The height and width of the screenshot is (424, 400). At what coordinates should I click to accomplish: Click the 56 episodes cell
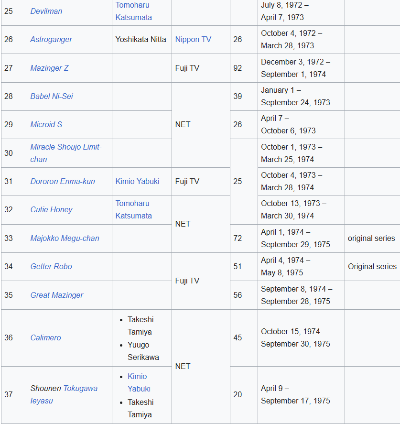(x=244, y=295)
